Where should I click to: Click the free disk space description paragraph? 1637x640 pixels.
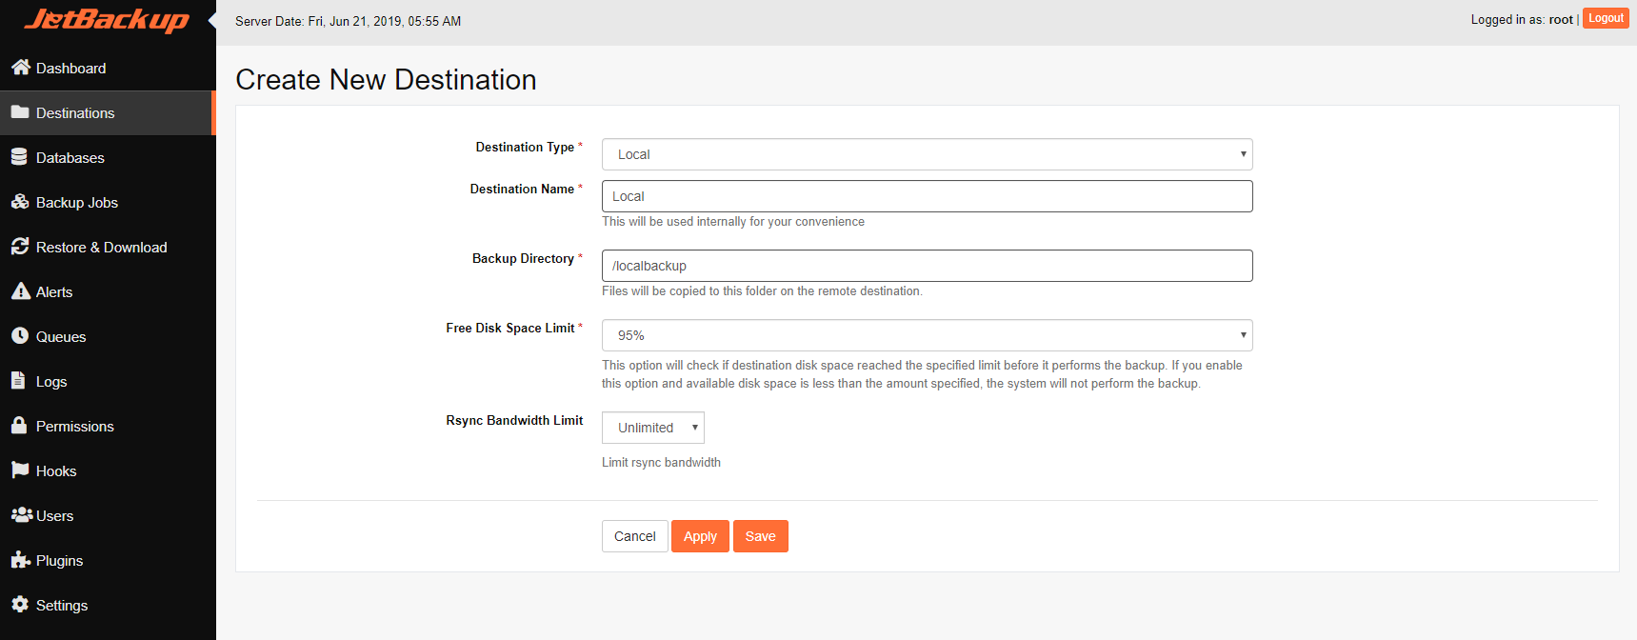(x=922, y=374)
